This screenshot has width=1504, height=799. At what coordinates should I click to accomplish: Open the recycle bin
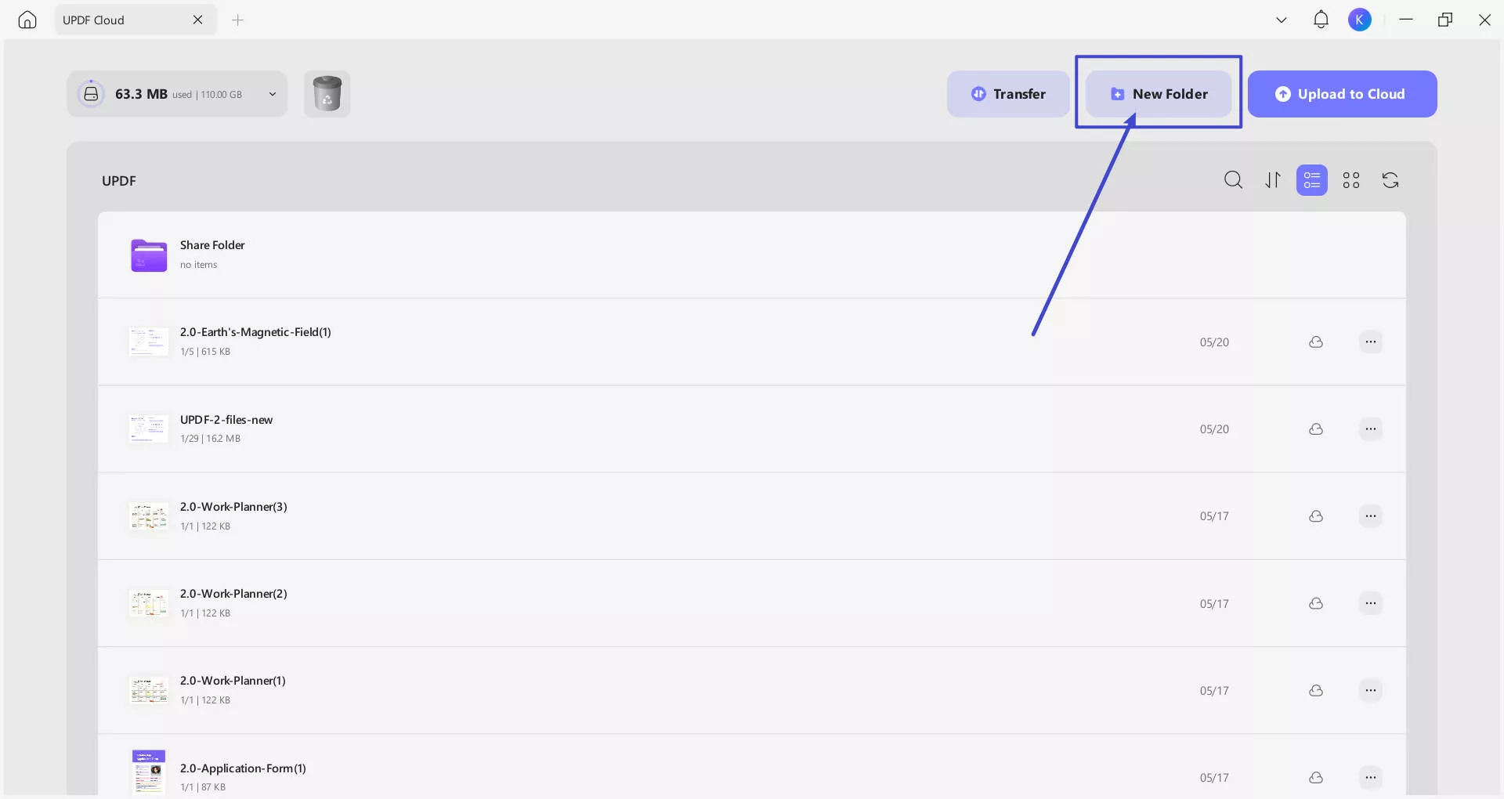(x=327, y=94)
